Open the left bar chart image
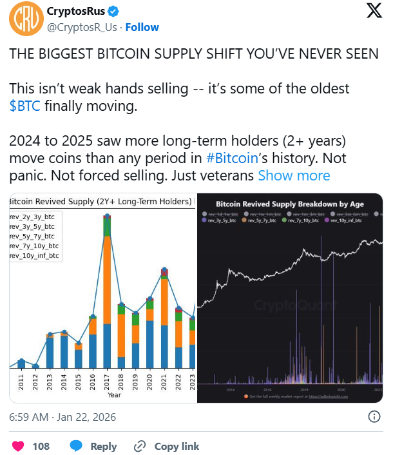393x455 pixels. pyautogui.click(x=102, y=296)
